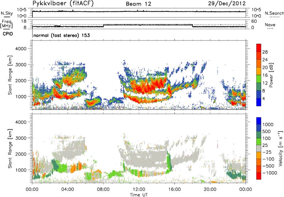Click the '12:00' time axis tick label

139,190
